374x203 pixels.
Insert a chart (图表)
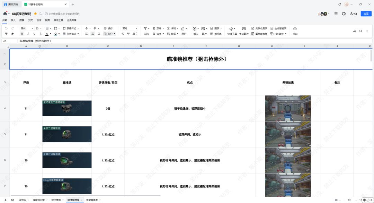coord(216,28)
